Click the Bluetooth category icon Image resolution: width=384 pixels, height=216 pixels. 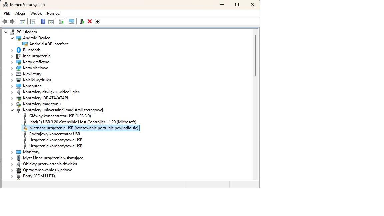(19, 50)
